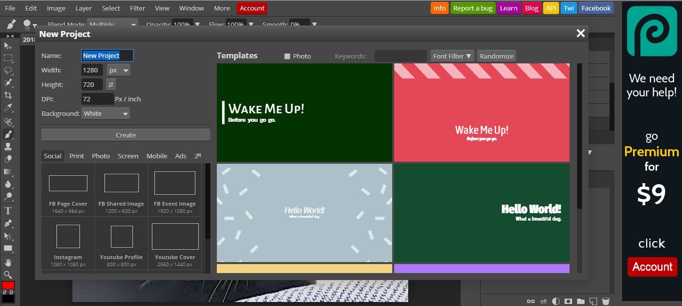Switch to the Ads presets tab
Image resolution: width=682 pixels, height=306 pixels.
pyautogui.click(x=181, y=156)
